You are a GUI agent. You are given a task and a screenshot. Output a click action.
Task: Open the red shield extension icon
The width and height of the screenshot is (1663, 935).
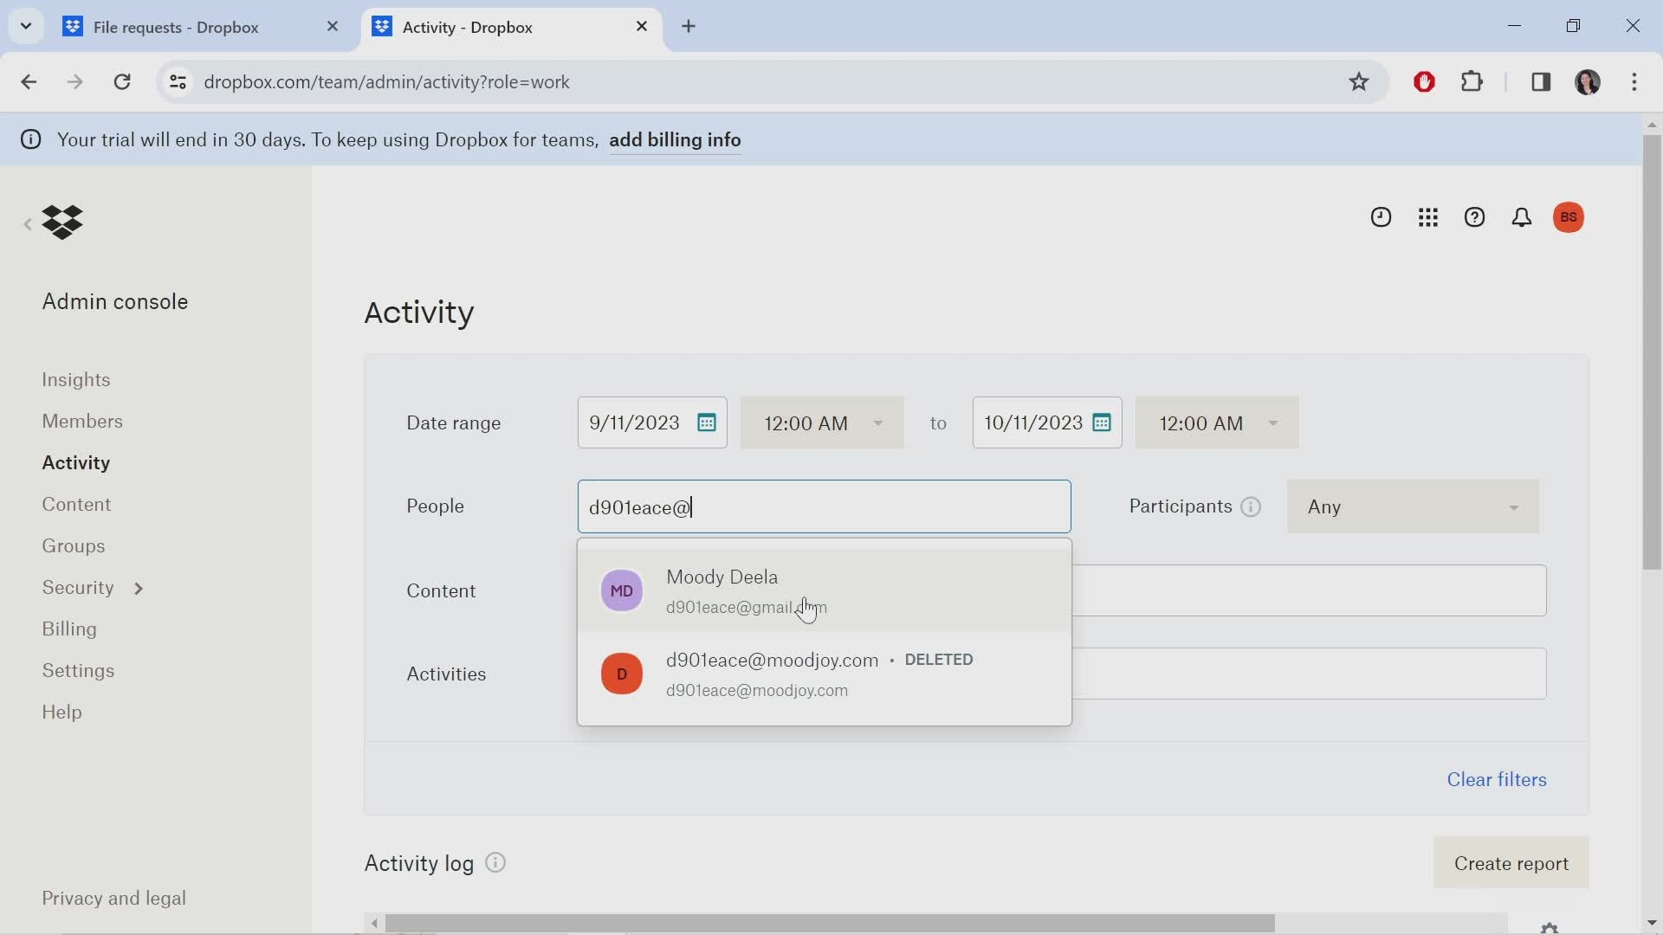[1424, 82]
